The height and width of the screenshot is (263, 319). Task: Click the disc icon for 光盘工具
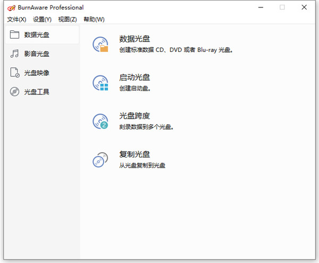pos(14,92)
